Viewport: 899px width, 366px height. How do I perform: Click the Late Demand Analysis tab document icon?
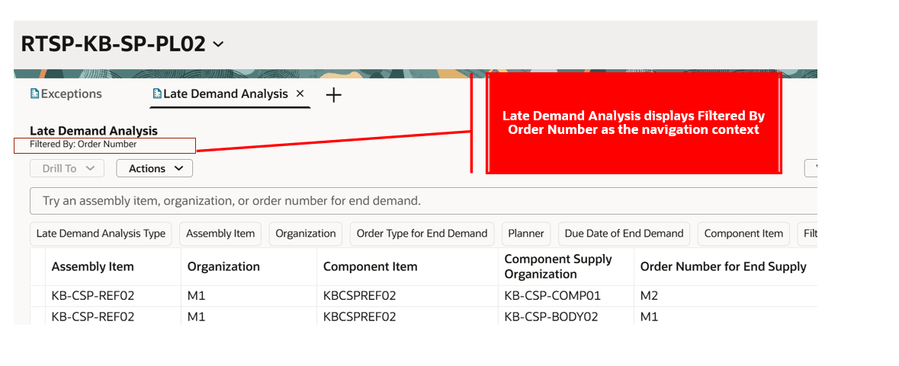(x=157, y=94)
